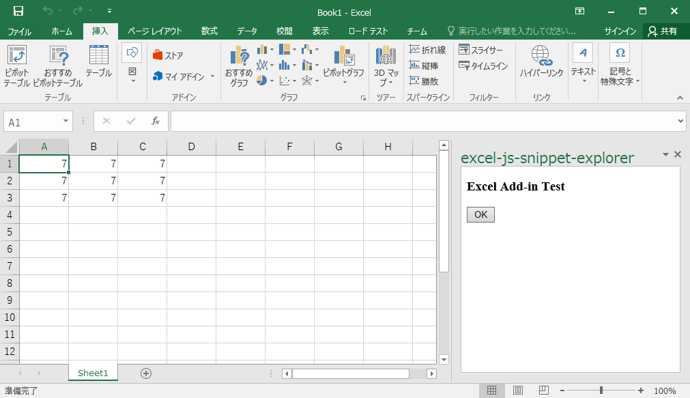The image size is (690, 398).
Task: Select Normal view button in status bar
Action: pos(491,390)
